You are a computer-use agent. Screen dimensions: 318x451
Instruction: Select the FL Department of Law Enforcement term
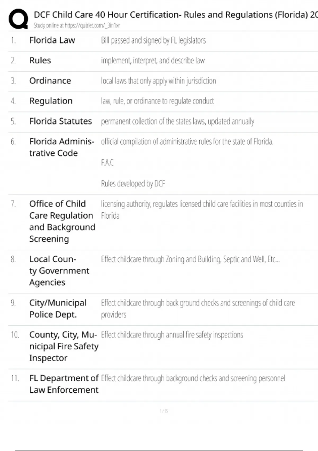point(64,384)
